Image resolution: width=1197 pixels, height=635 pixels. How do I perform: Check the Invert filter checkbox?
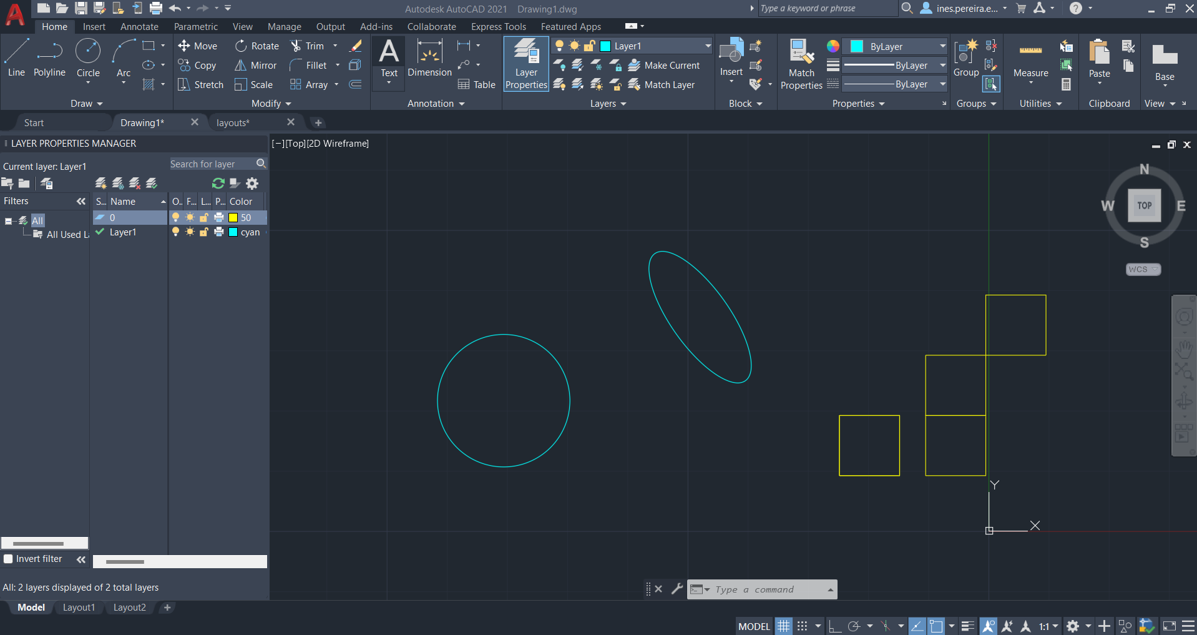pos(8,559)
